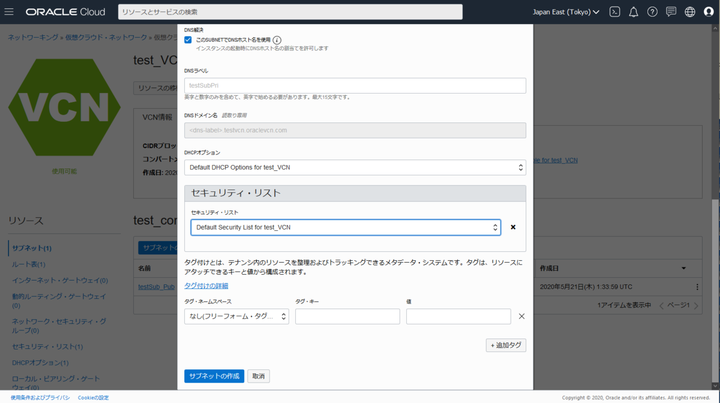
Task: Open the user profile avatar
Action: click(709, 12)
